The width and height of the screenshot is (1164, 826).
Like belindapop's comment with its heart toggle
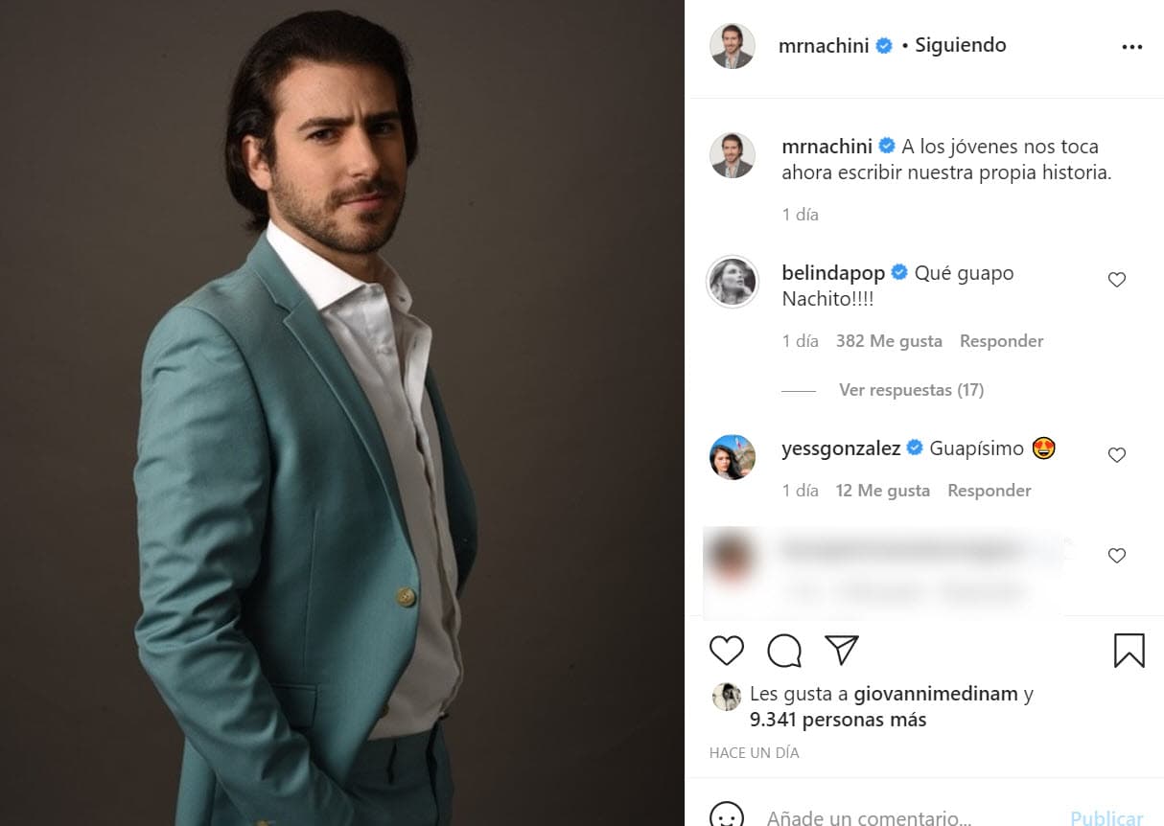1116,279
